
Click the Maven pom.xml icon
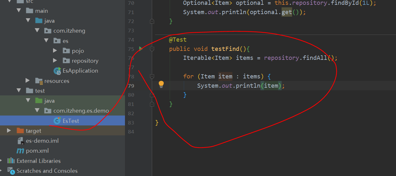[x=20, y=151]
